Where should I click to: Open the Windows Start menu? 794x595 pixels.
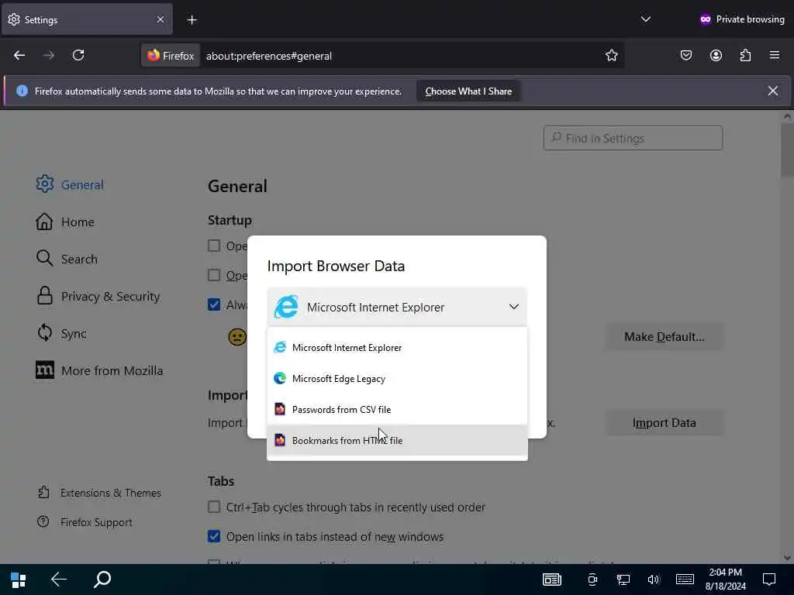click(19, 580)
